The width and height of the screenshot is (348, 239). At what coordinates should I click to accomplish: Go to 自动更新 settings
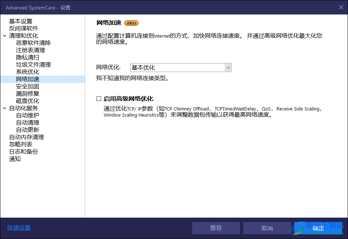[28, 130]
